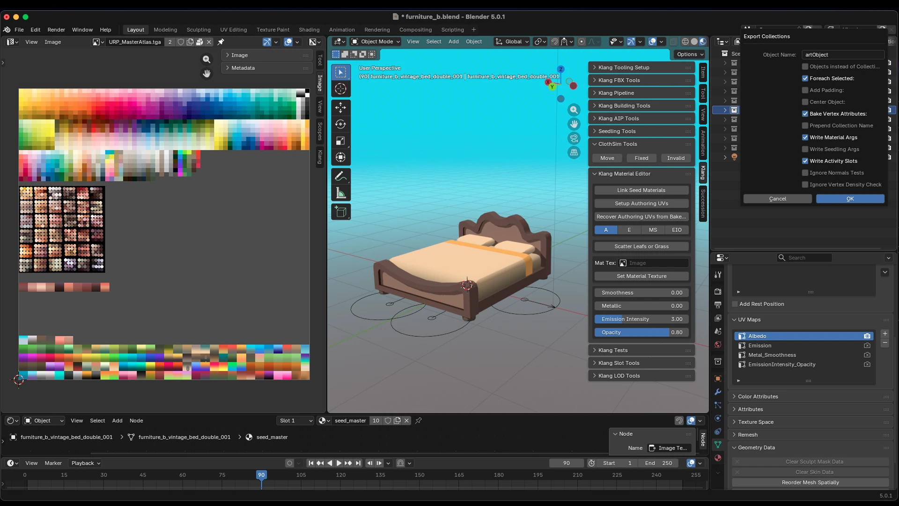The width and height of the screenshot is (899, 506).
Task: Play the animation forward
Action: (339, 463)
